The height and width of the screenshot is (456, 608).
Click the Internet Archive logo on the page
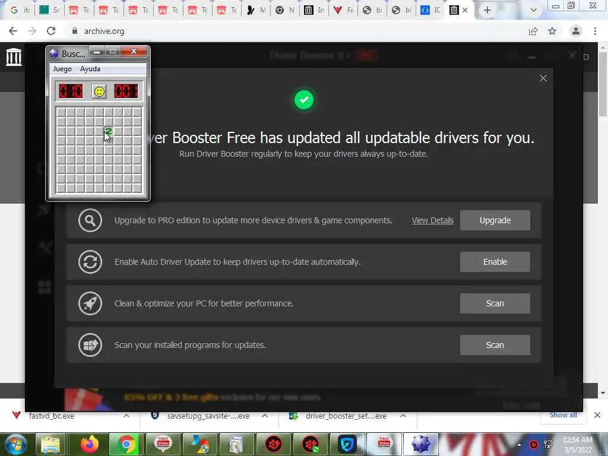(14, 57)
